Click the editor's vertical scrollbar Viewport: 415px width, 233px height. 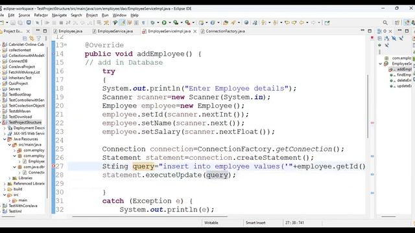(368, 106)
